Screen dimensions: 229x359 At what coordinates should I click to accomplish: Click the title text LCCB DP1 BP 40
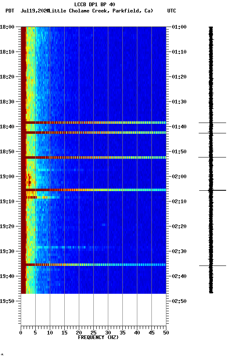click(x=95, y=4)
